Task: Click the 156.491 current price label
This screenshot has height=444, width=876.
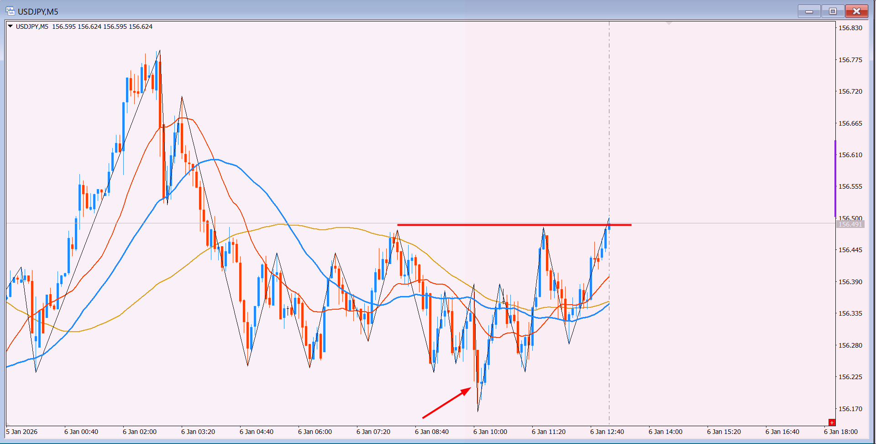Action: pos(850,224)
